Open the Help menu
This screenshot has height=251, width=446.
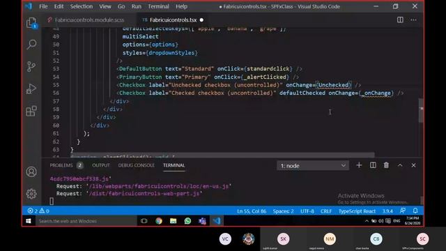pyautogui.click(x=181, y=6)
